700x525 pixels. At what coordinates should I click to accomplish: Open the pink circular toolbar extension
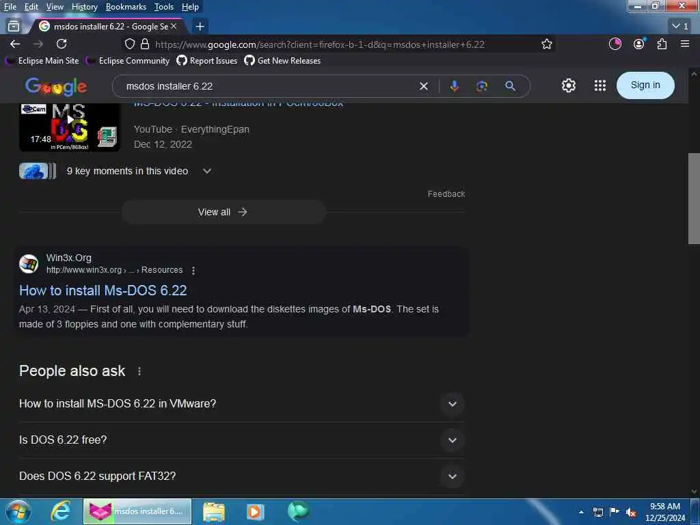click(x=615, y=44)
